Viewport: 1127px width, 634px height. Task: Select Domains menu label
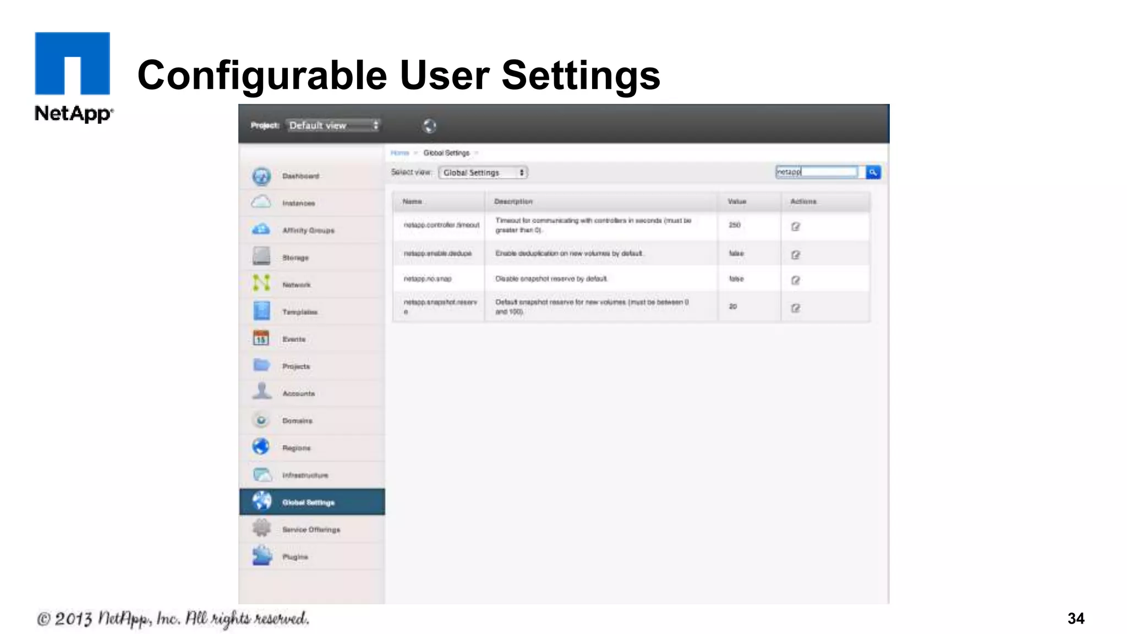(x=297, y=420)
